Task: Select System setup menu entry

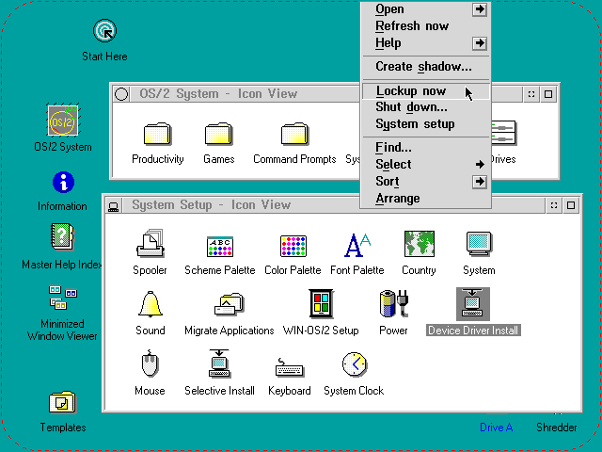Action: tap(426, 124)
